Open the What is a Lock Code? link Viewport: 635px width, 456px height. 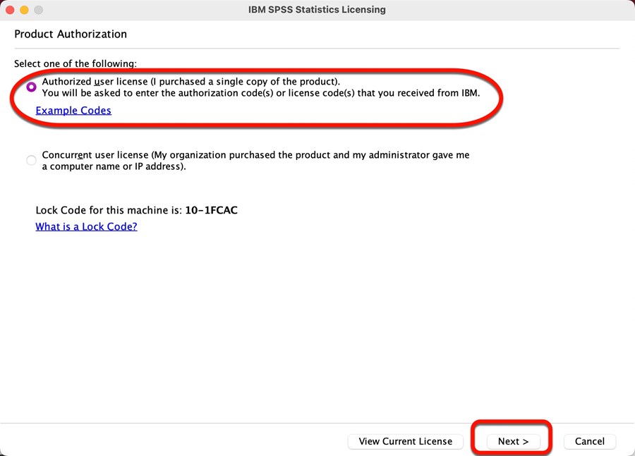(x=86, y=226)
